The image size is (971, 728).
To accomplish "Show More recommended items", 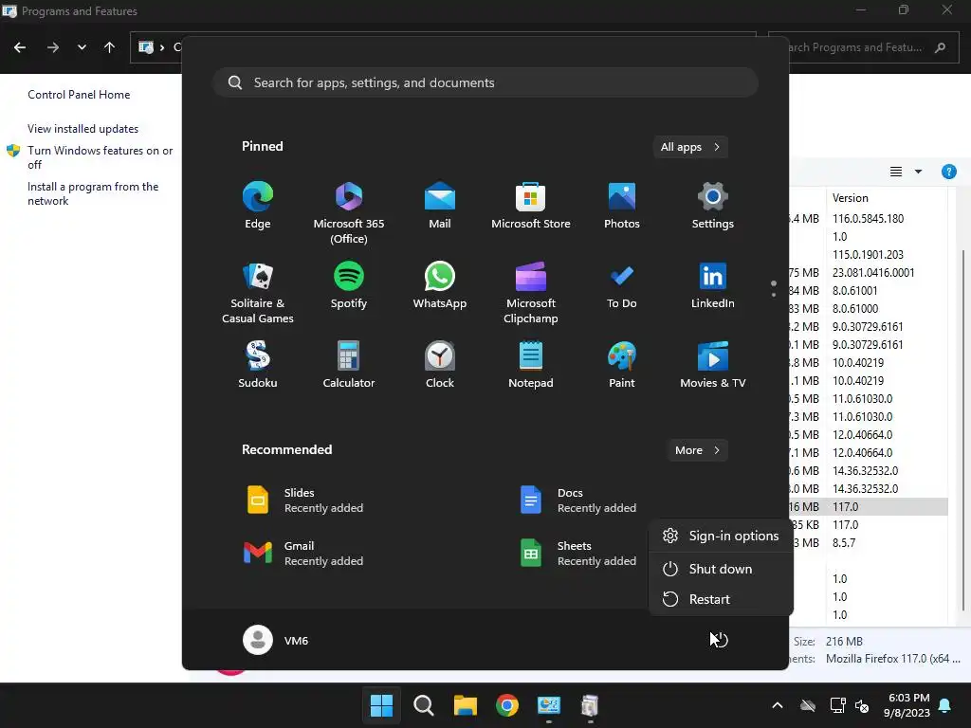I will point(697,450).
